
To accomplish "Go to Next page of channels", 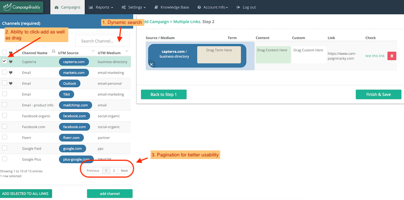I will (x=124, y=170).
